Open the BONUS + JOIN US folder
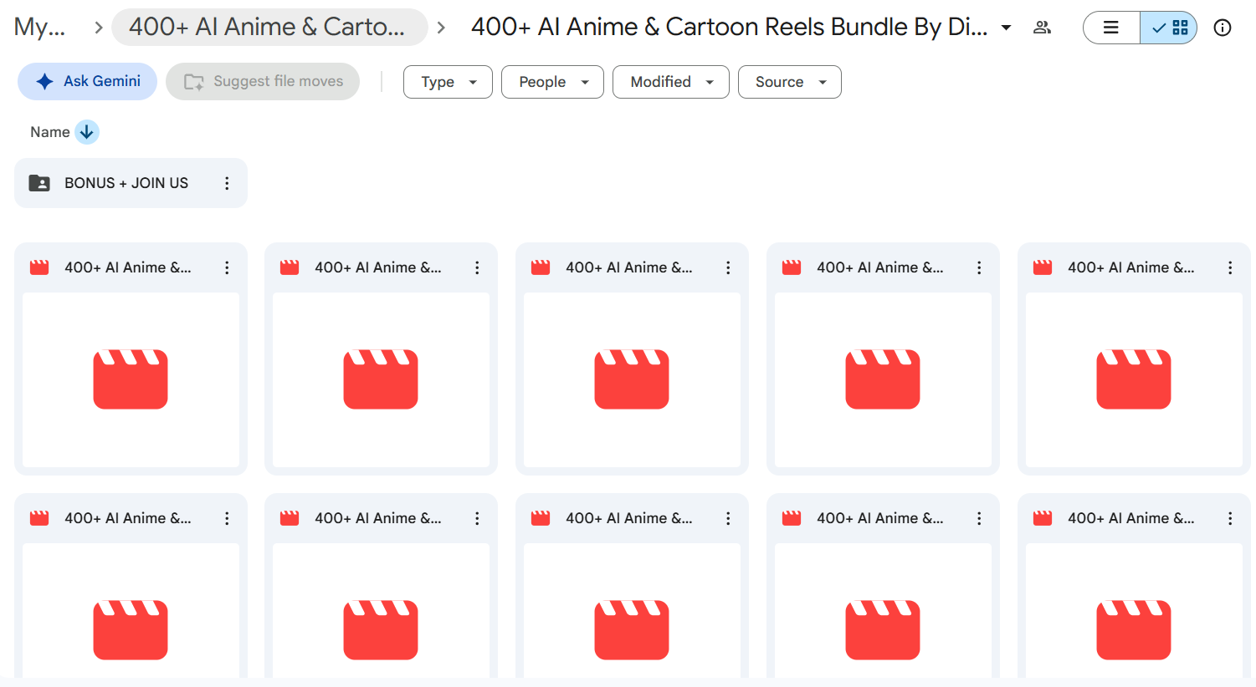The width and height of the screenshot is (1256, 687). 131,183
